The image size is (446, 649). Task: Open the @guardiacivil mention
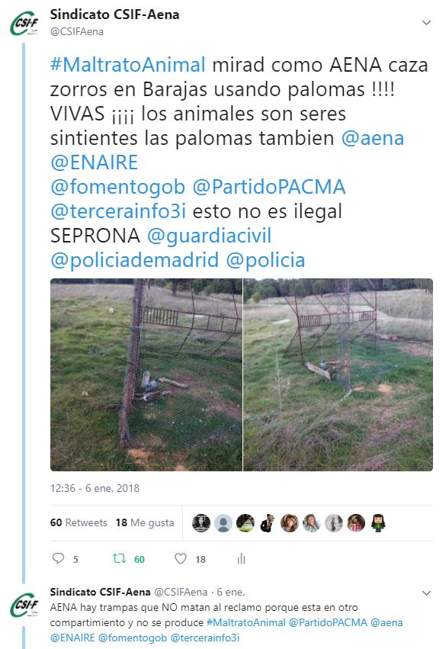click(x=210, y=236)
